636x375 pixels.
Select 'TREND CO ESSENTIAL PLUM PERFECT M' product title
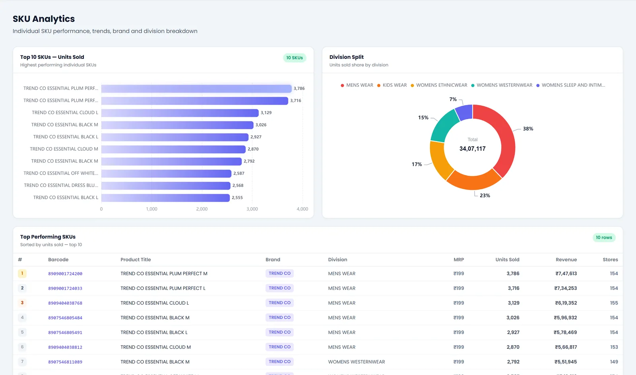pos(164,274)
